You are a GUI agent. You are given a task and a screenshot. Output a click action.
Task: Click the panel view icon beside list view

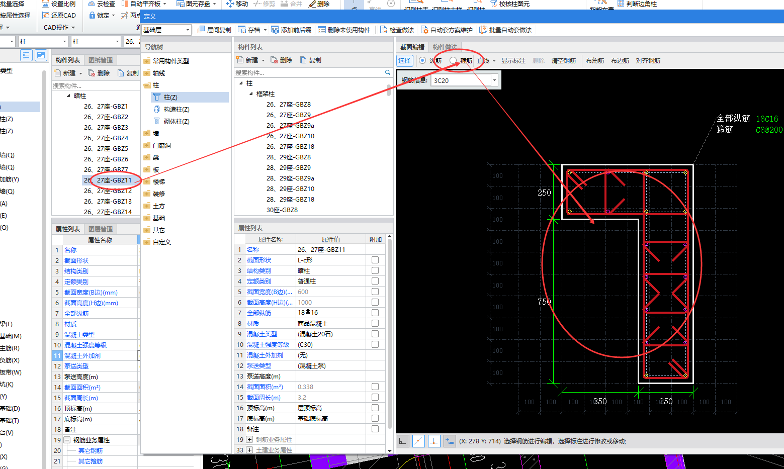(x=41, y=55)
